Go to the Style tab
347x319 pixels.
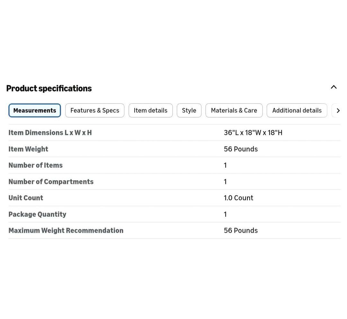pos(189,110)
